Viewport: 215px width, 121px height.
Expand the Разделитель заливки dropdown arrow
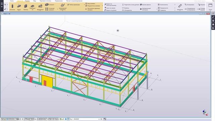102,6
